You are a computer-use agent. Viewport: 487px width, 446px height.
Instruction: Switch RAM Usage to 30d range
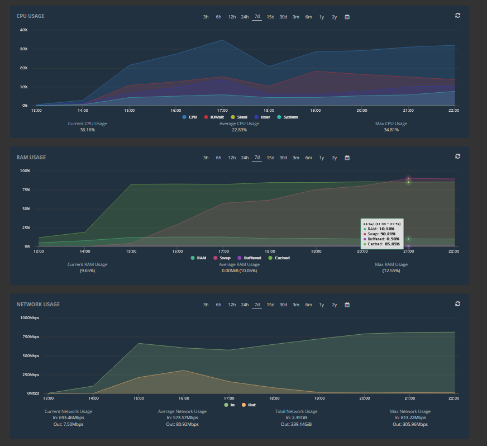(x=283, y=158)
